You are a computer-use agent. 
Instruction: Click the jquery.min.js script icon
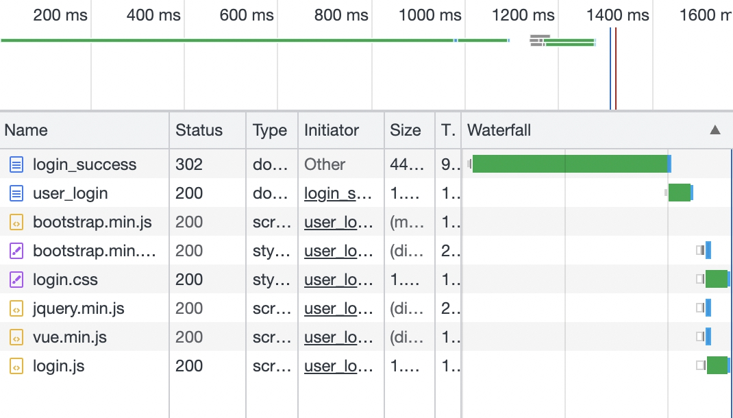[16, 308]
